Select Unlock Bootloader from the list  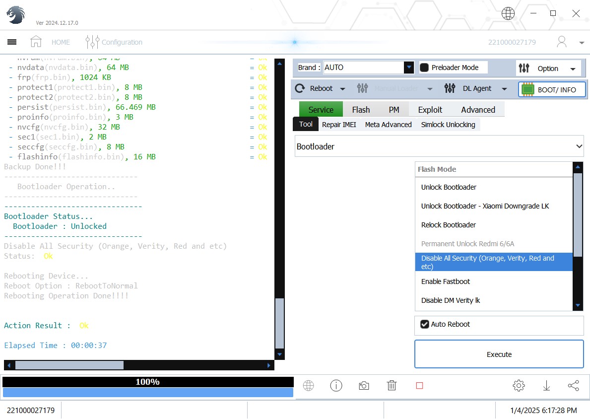pos(449,187)
